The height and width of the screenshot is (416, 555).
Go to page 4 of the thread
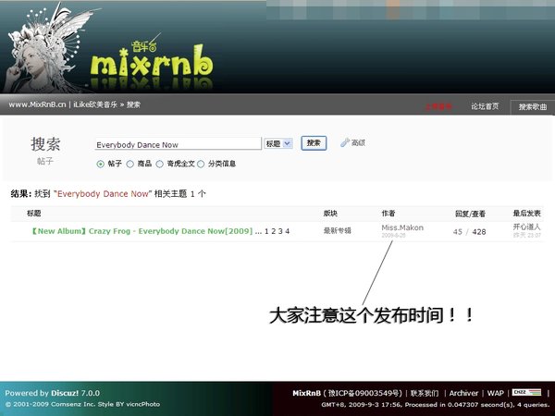288,231
